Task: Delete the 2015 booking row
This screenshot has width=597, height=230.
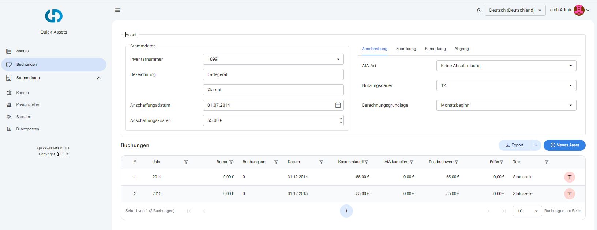Action: click(x=569, y=194)
